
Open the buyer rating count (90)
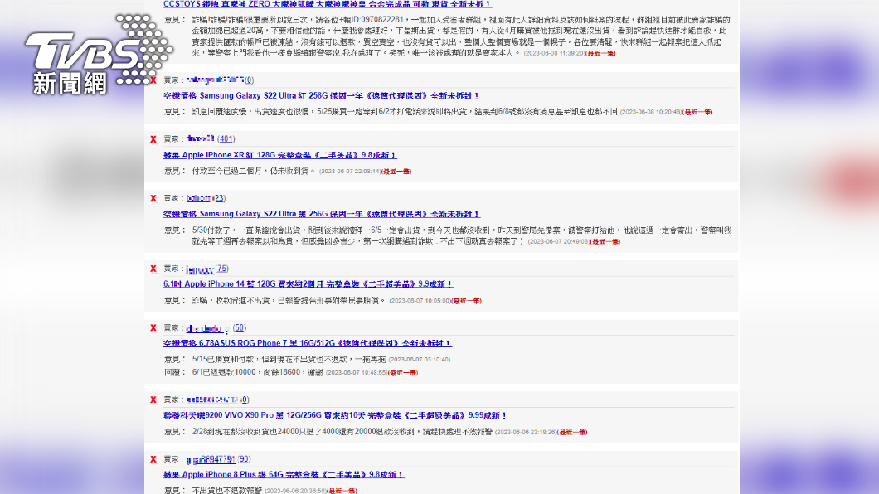(244, 459)
